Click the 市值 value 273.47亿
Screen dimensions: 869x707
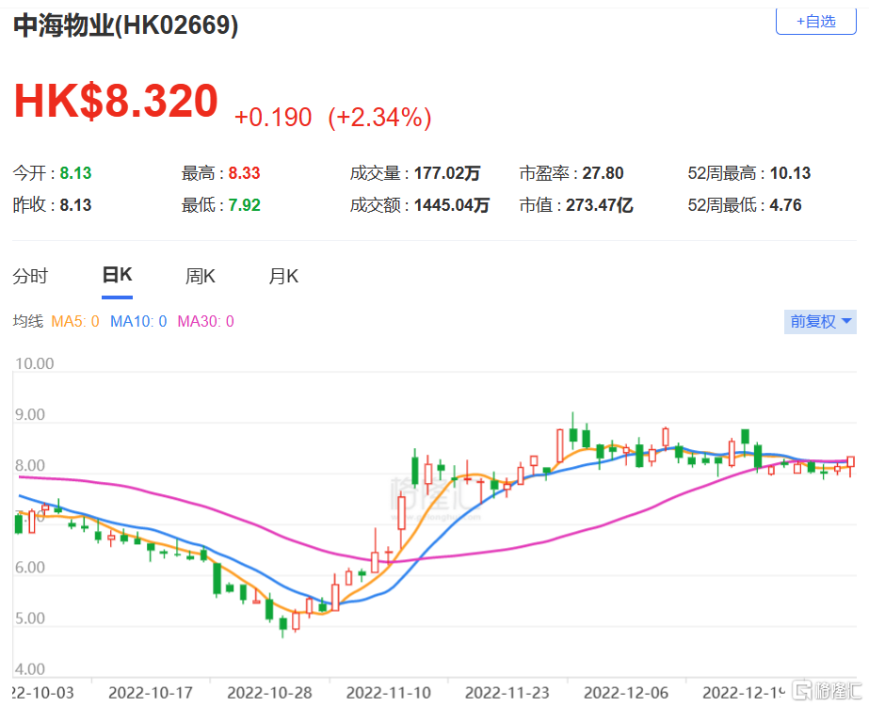[x=599, y=205]
